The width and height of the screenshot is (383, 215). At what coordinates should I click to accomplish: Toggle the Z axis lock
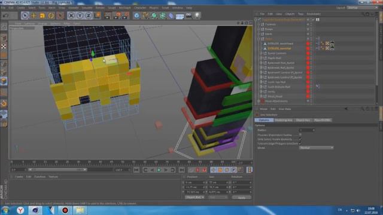(x=89, y=16)
